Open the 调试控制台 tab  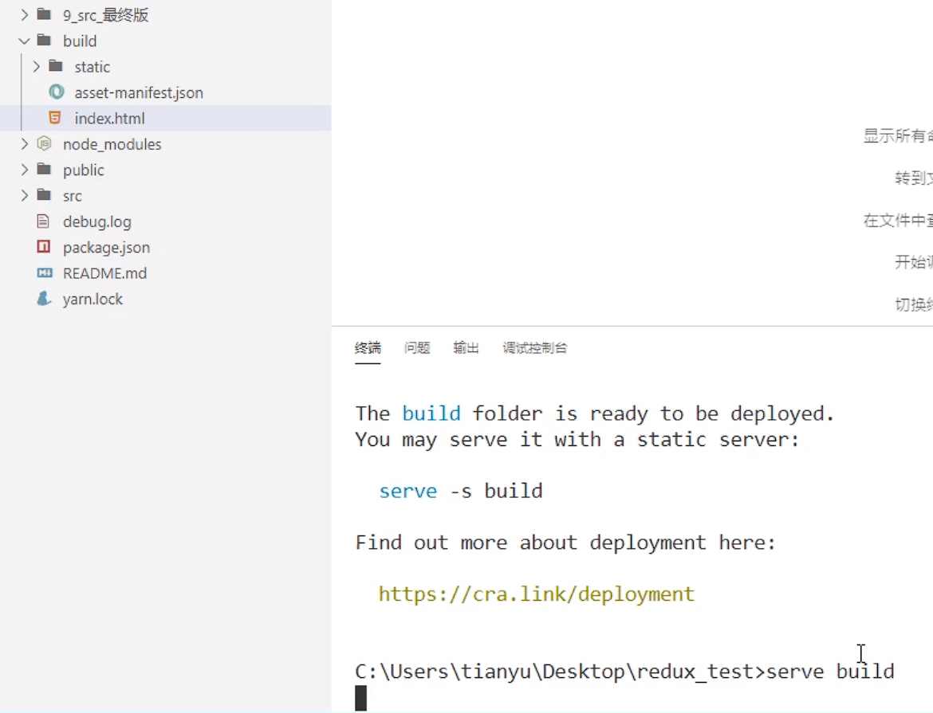click(x=534, y=348)
